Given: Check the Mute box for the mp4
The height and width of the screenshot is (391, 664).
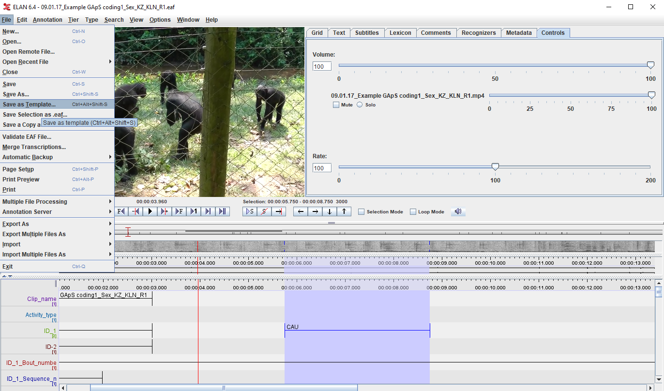Looking at the screenshot, I should click(x=336, y=105).
